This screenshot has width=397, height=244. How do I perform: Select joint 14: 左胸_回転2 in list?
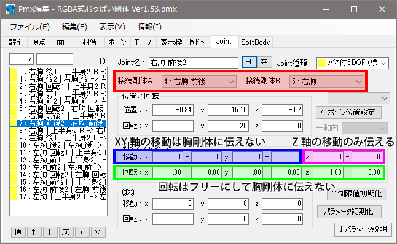point(58,175)
